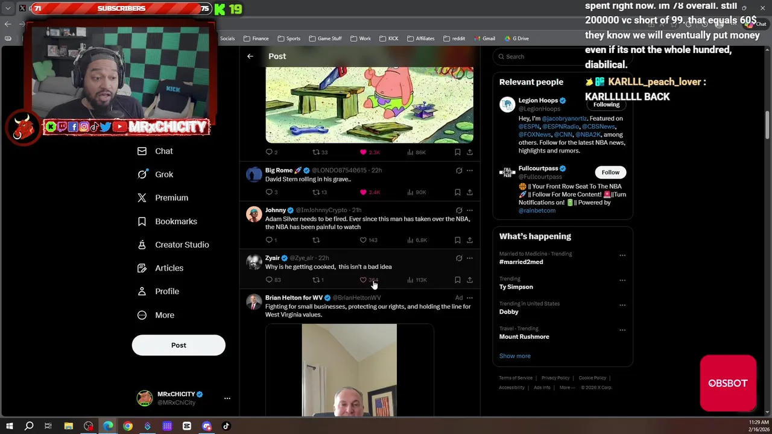Open more options on Zyair's reply
Screen dimensions: 772x434
coord(470,258)
